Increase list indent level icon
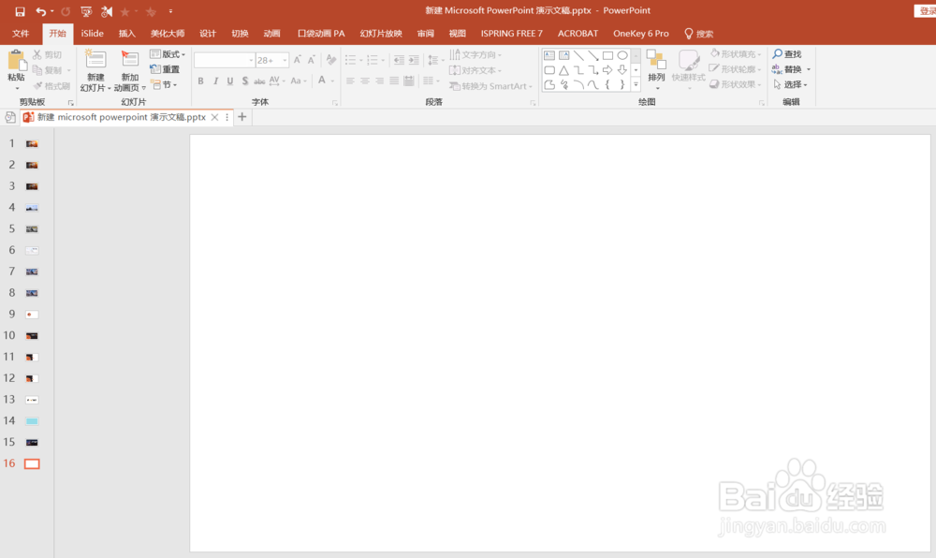Screen dimensions: 936x558 coord(414,60)
